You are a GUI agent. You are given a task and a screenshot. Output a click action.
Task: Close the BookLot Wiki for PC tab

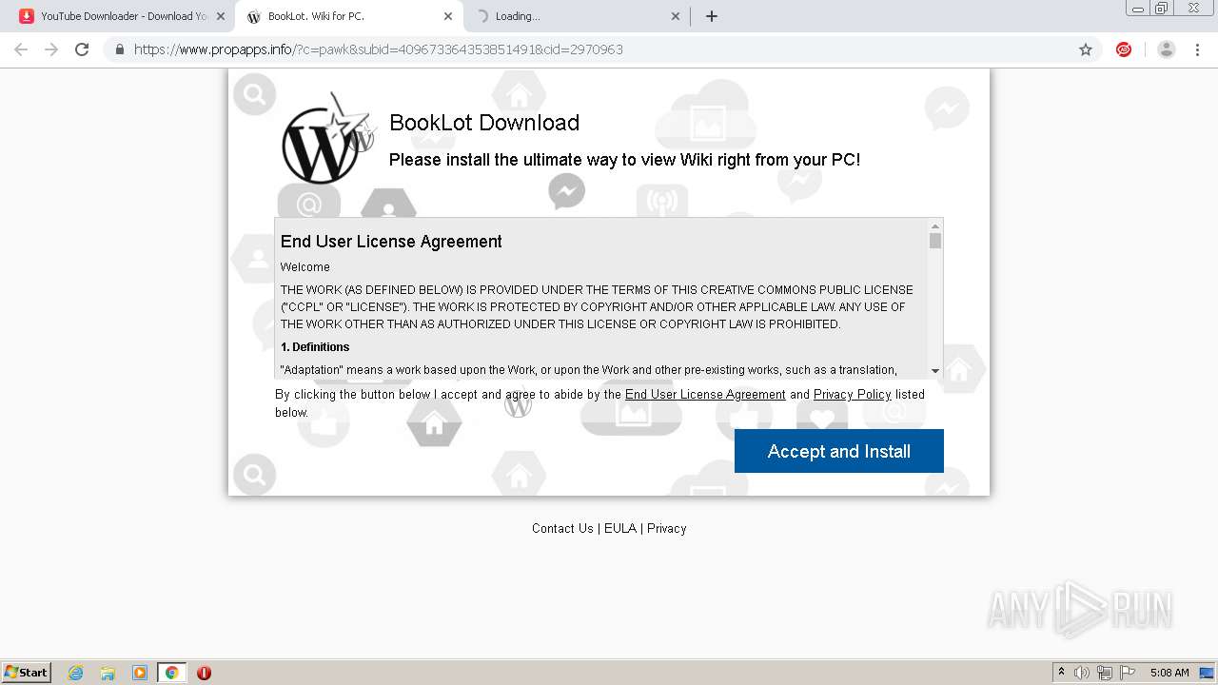pos(448,16)
